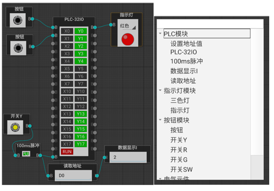274x191 pixels.
Task: Toggle the yellow 开关Y switch button
Action: pyautogui.click(x=15, y=127)
